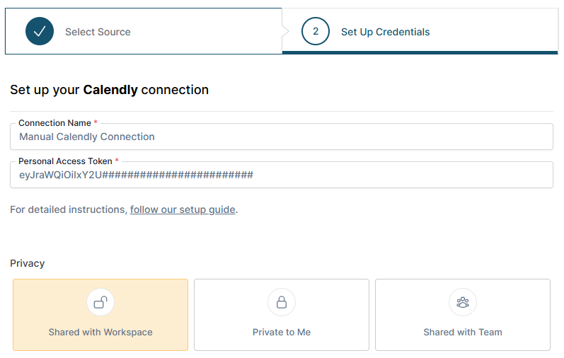Select Private to Me privacy option

[282, 315]
